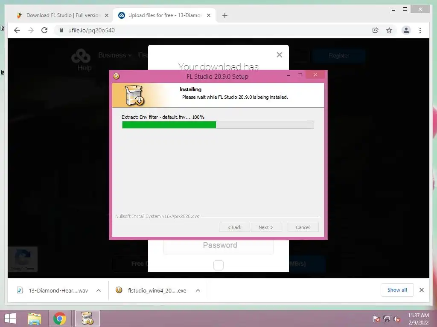
Task: Bookmark this page with the star icon
Action: tap(389, 30)
